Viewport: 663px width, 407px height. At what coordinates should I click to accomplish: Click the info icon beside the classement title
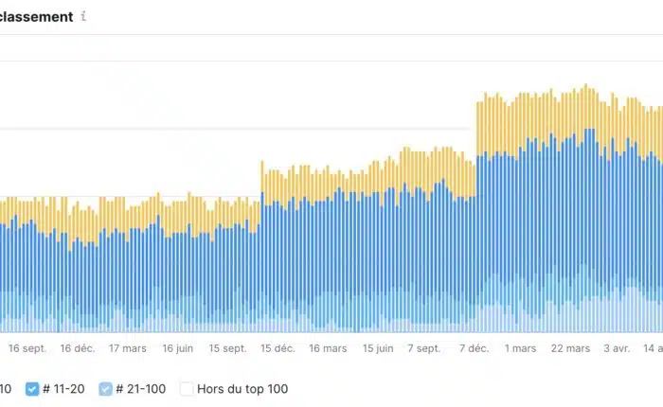pyautogui.click(x=84, y=17)
